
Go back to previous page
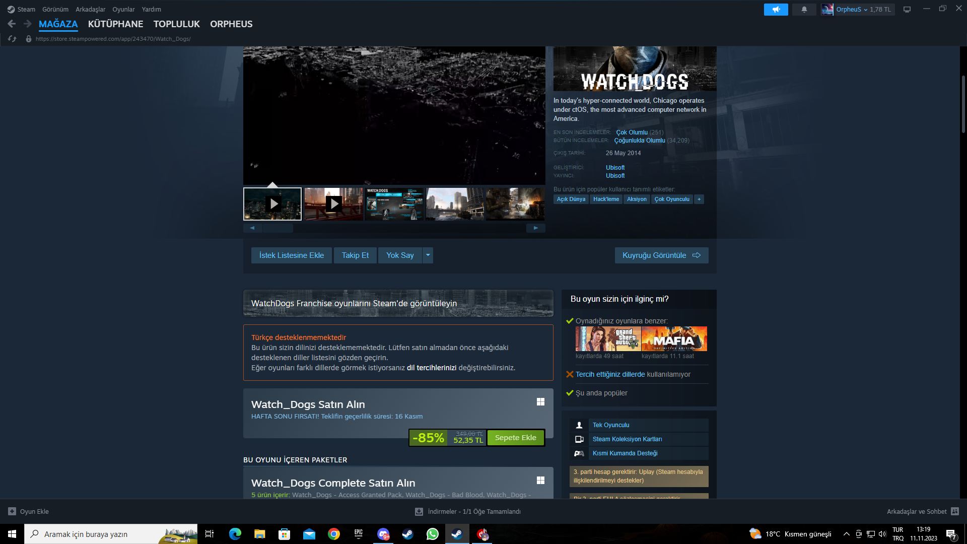coord(12,24)
